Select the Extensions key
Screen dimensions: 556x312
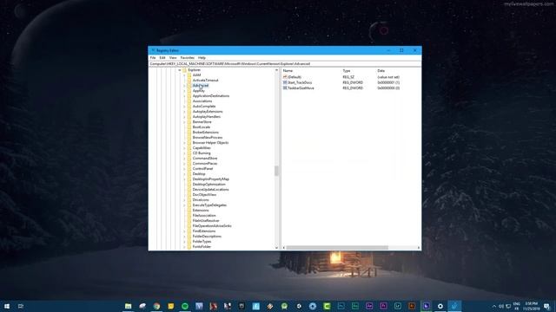(201, 211)
